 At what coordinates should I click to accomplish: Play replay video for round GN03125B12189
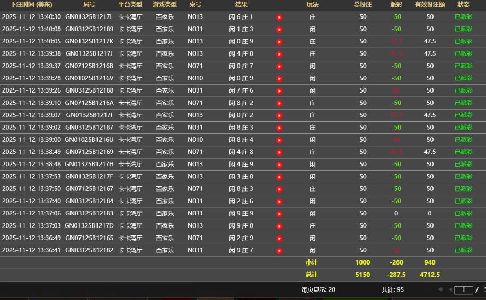click(279, 29)
